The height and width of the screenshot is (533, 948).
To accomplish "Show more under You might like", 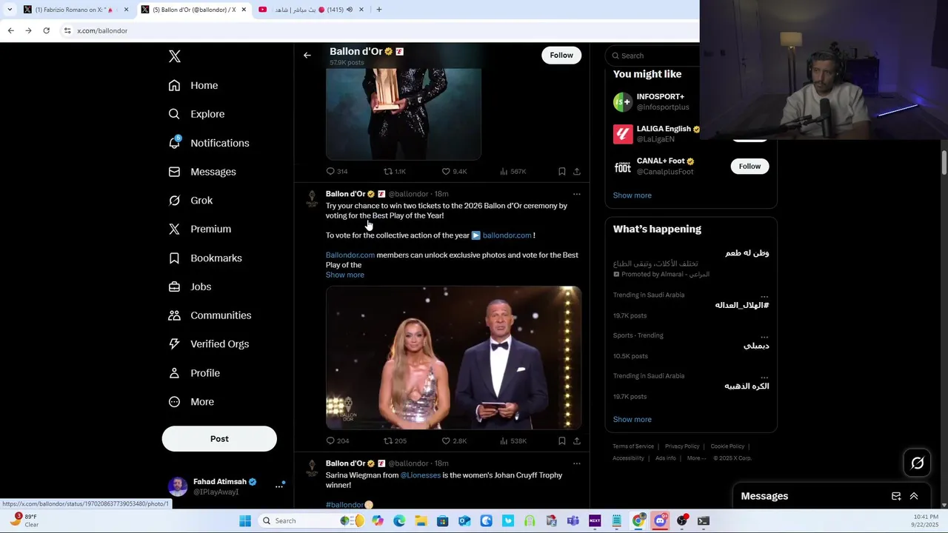I will tap(632, 195).
